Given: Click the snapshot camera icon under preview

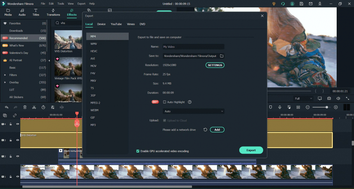Looking at the screenshot, I should [x=329, y=98].
